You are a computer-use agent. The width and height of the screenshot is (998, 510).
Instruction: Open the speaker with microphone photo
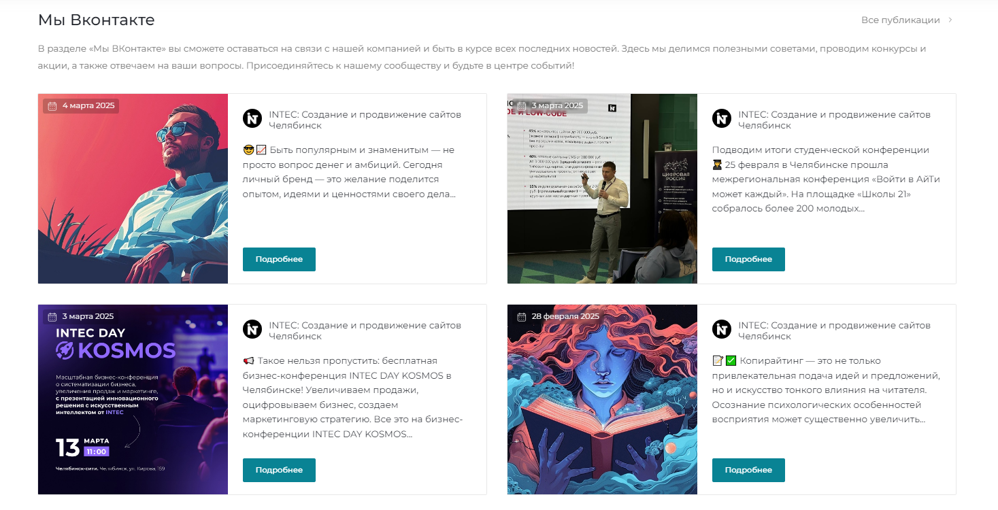coord(602,188)
